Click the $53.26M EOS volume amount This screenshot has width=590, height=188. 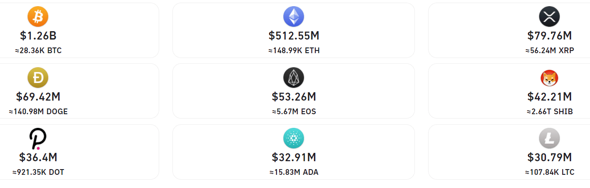pos(294,97)
